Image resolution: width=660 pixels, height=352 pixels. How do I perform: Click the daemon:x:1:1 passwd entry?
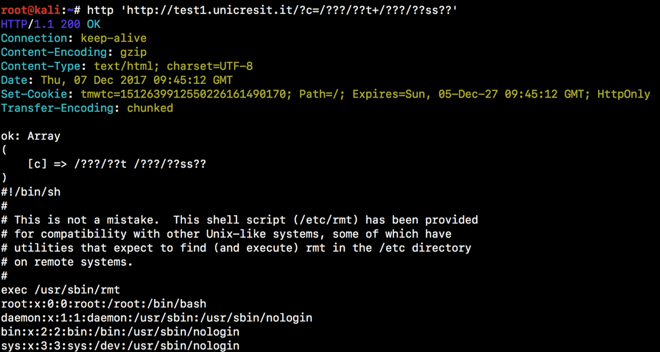click(156, 318)
